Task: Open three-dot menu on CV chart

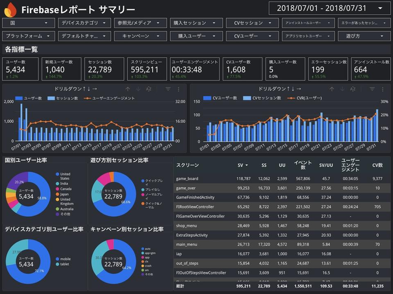Action: pyautogui.click(x=383, y=89)
